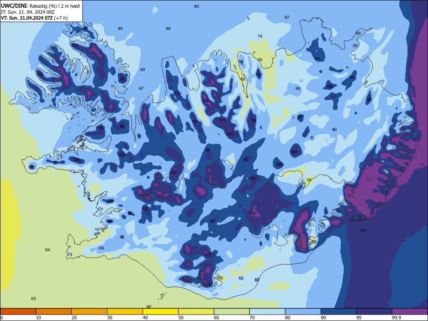Select the dark blue 90–95 legend swatch
The height and width of the screenshot is (321, 428).
coord(339,312)
